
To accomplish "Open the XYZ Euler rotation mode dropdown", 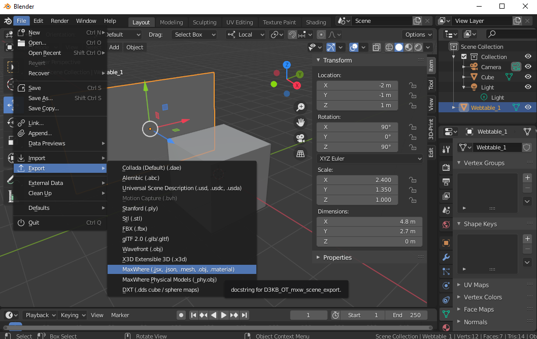I will point(370,159).
